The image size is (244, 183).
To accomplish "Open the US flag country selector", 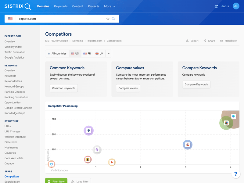I will coord(10,19).
